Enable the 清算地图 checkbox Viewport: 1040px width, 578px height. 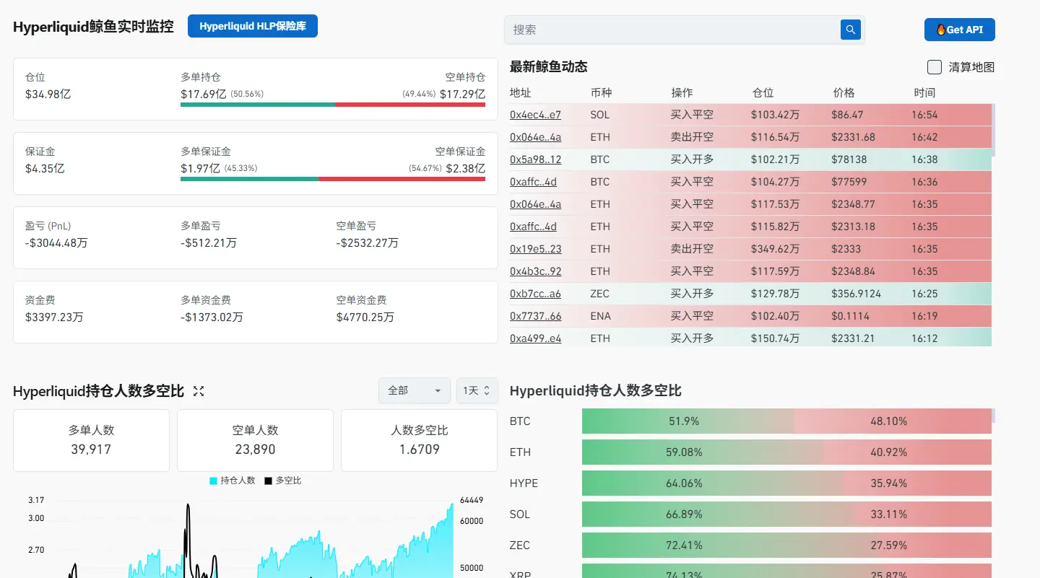click(x=935, y=67)
